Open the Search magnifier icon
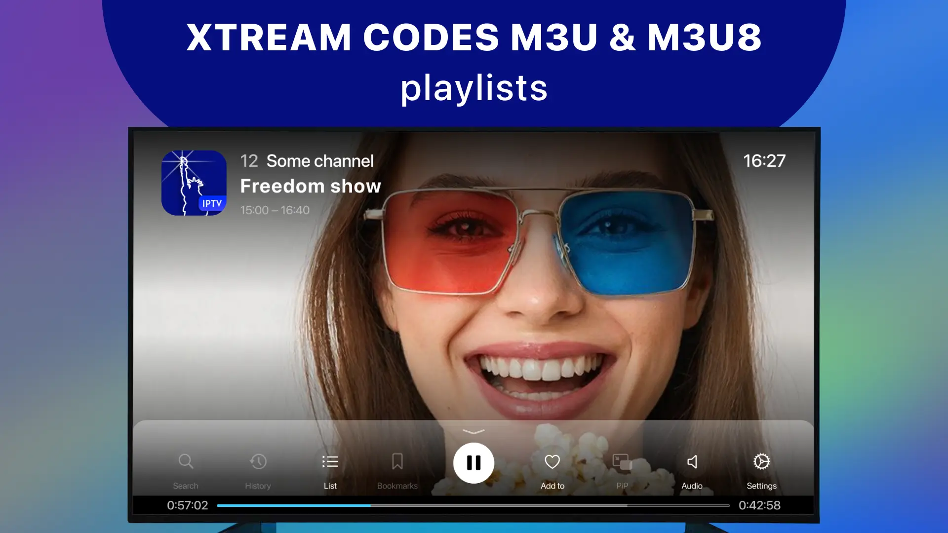The image size is (948, 533). (x=186, y=461)
